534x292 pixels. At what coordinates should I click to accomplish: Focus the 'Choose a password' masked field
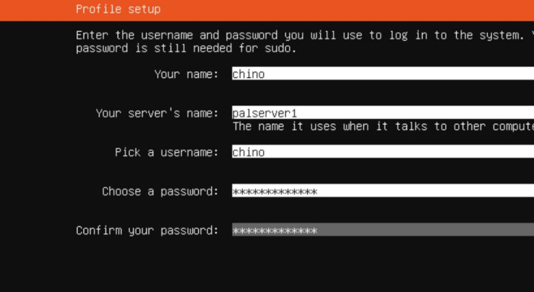coord(382,191)
